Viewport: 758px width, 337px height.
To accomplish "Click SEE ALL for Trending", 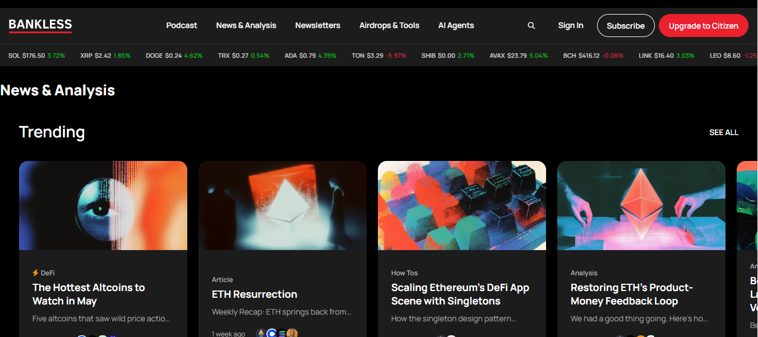I will point(724,132).
